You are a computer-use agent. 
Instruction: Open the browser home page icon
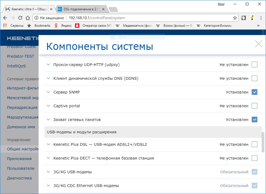pos(28,18)
